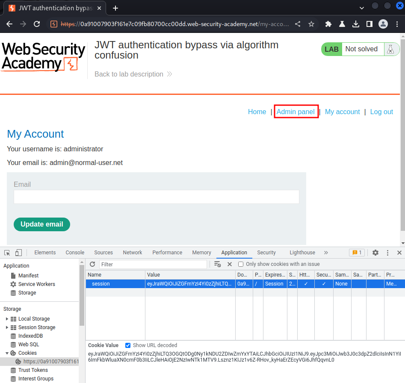Image resolution: width=405 pixels, height=383 pixels.
Task: Click the not-secure site info icon
Action: click(x=54, y=24)
